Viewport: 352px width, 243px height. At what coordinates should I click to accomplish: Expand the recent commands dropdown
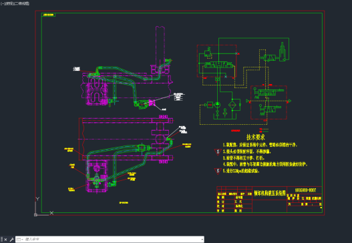(x=20, y=240)
